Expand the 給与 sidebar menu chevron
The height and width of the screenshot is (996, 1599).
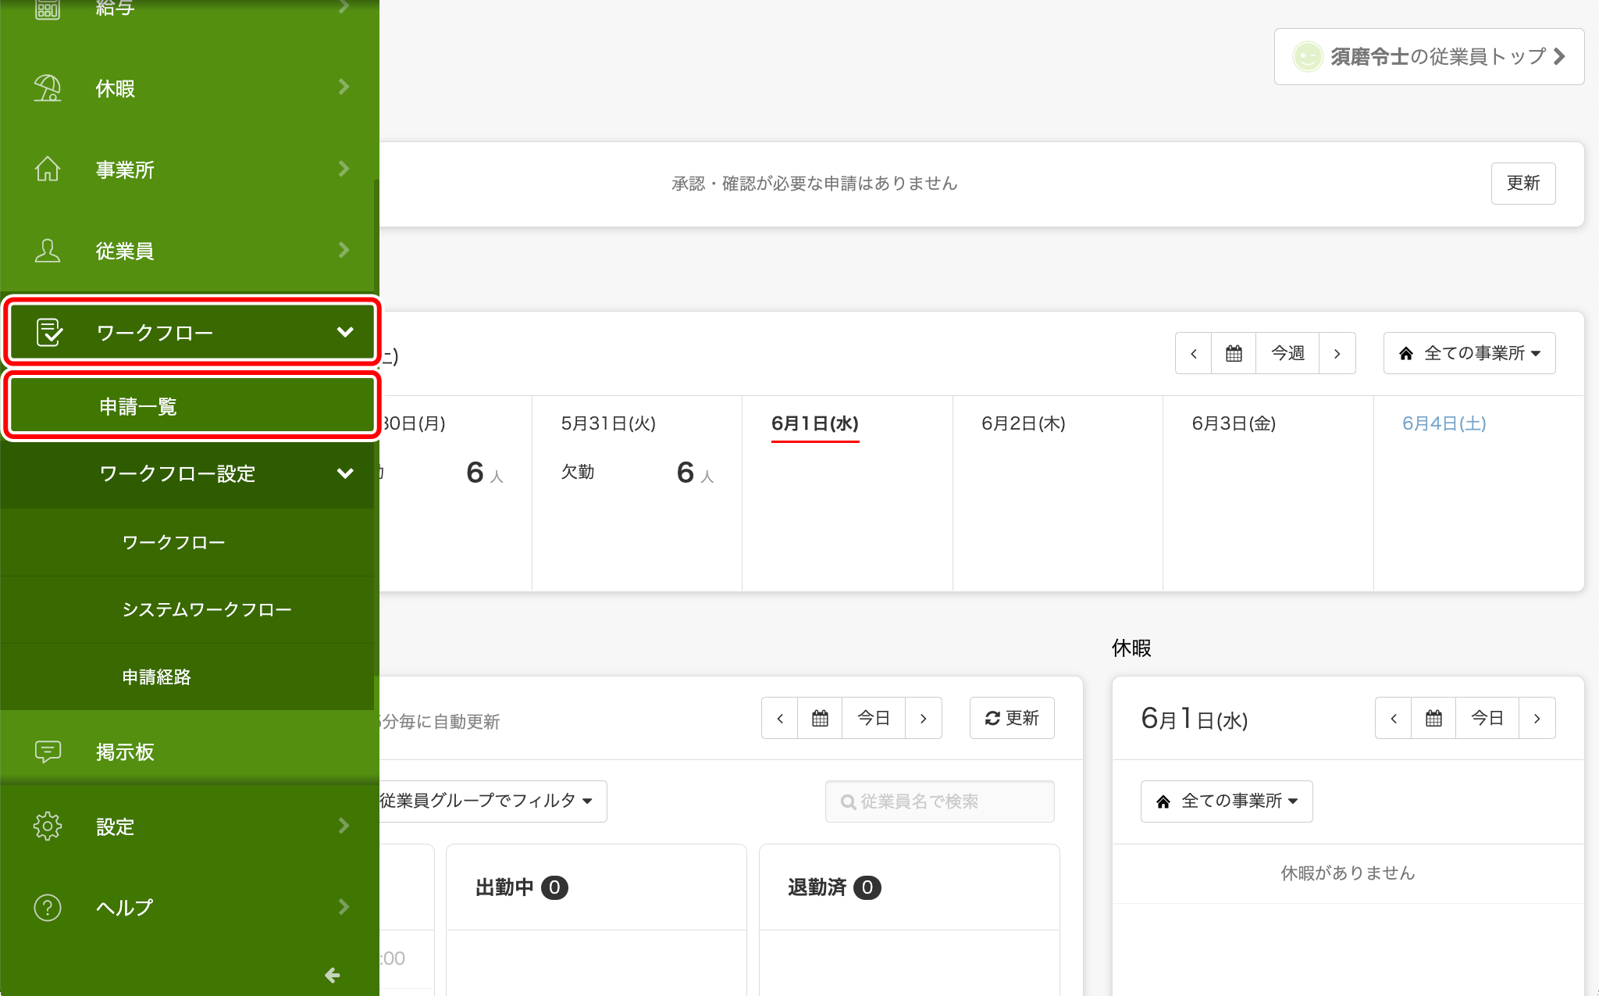pos(344,6)
